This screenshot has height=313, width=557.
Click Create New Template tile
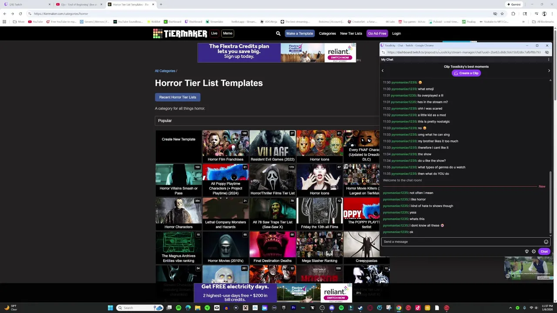coord(178,146)
